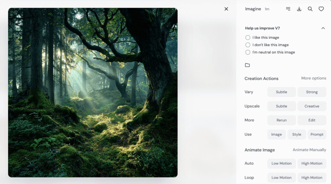Use this as Style reference
The image size is (331, 184).
coord(297,134)
